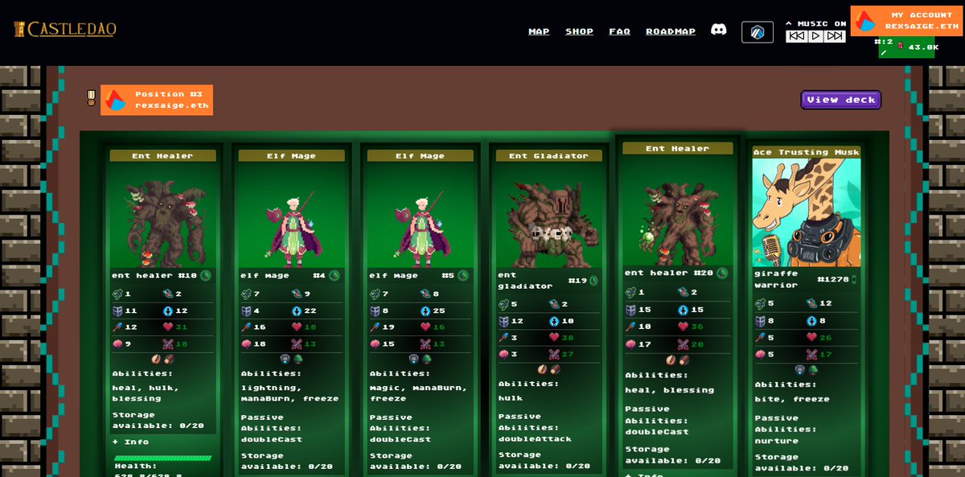Skip to previous music track
This screenshot has width=965, height=477.
point(796,36)
